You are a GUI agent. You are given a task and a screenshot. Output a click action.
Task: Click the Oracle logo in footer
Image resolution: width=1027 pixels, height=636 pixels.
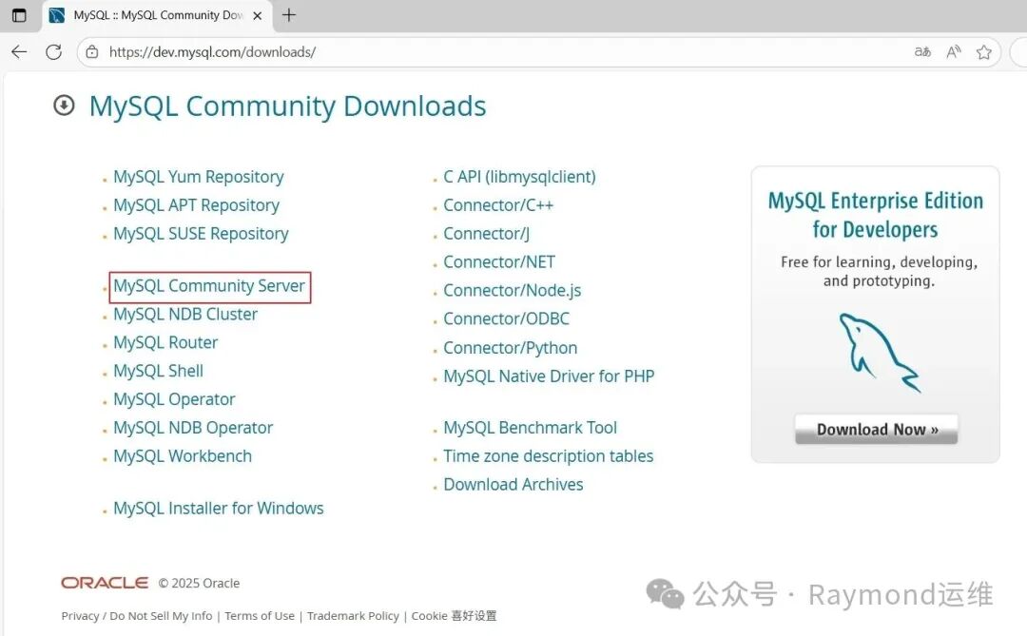[x=105, y=583]
